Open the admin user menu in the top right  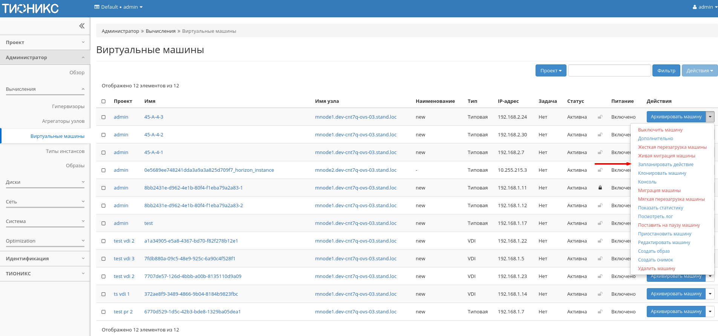[704, 7]
